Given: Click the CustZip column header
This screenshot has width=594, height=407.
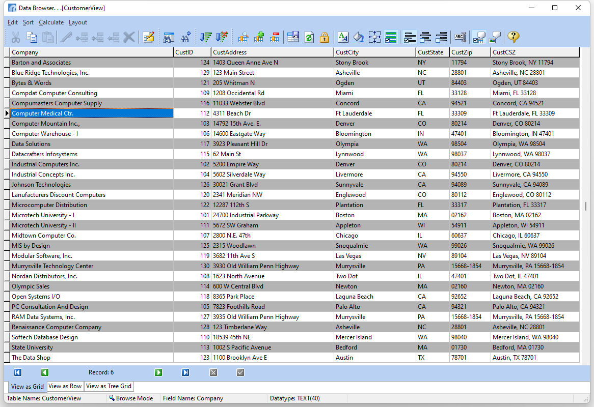Looking at the screenshot, I should [470, 52].
